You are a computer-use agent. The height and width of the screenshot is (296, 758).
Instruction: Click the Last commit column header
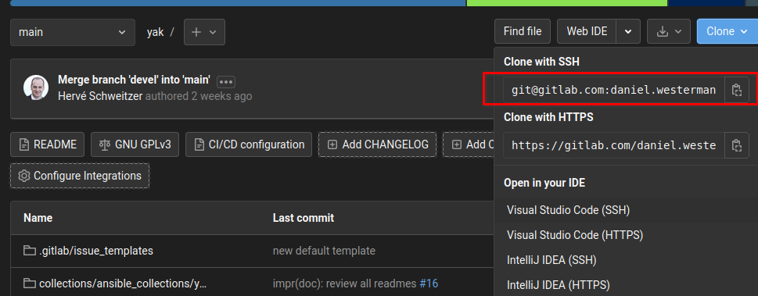click(x=303, y=218)
